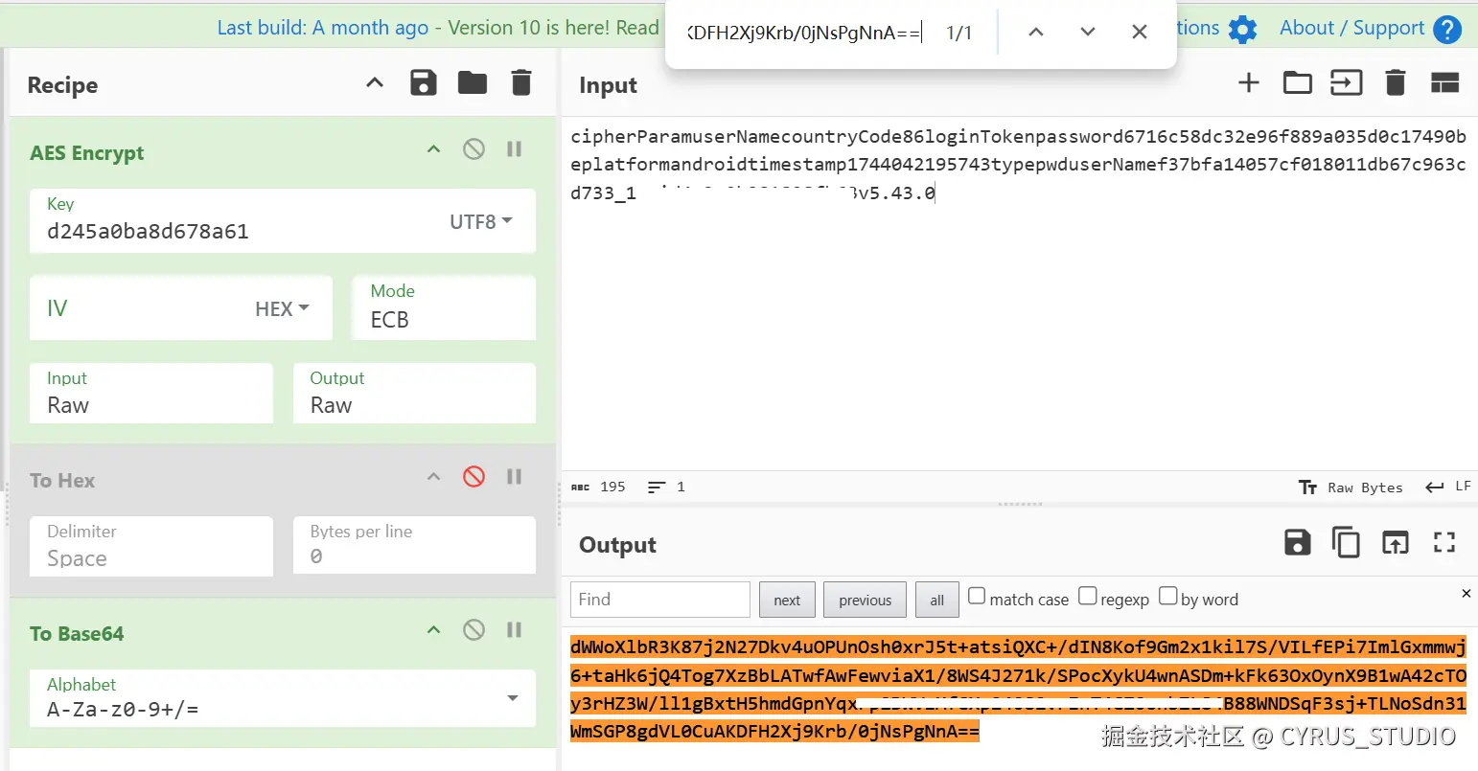Change input LF end-of-line sequence
Screen dimensions: 1478x771
(x=1448, y=487)
